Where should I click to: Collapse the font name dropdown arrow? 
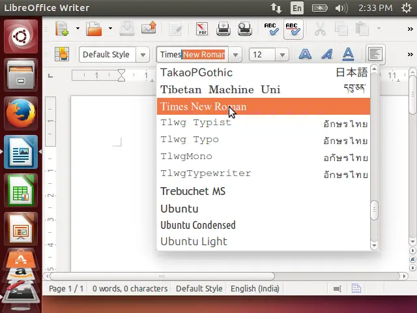pyautogui.click(x=235, y=55)
